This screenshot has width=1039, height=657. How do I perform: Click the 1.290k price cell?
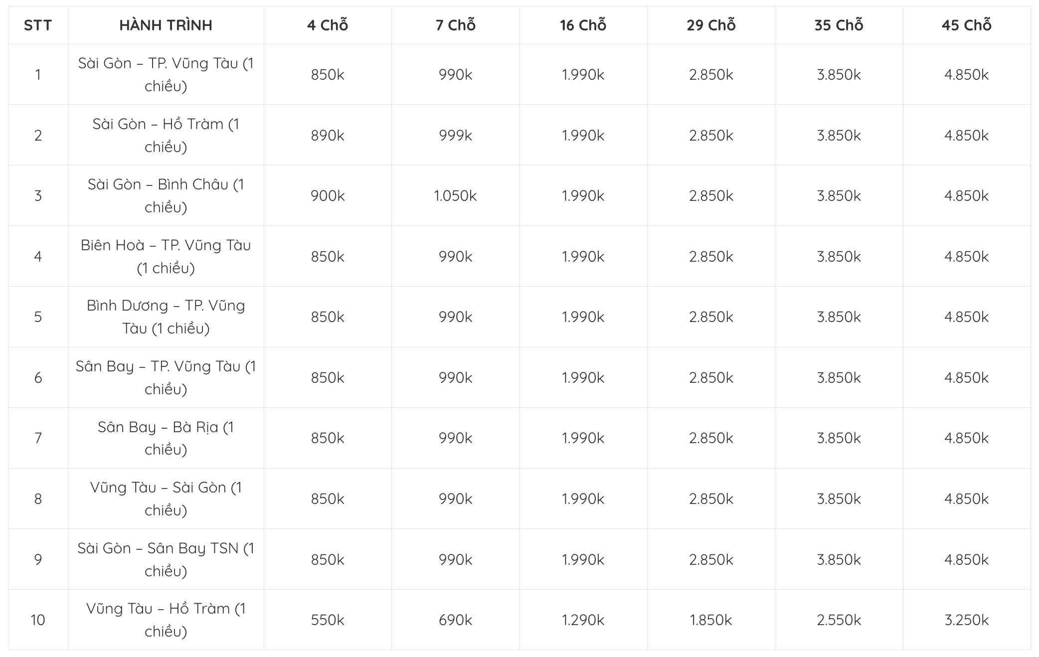pyautogui.click(x=583, y=620)
